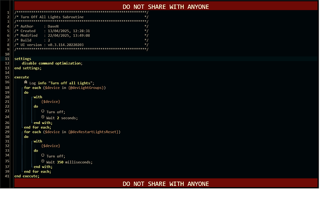321x206 pixels.
Task: Click the 'execute' block keyword
Action: tap(22, 77)
